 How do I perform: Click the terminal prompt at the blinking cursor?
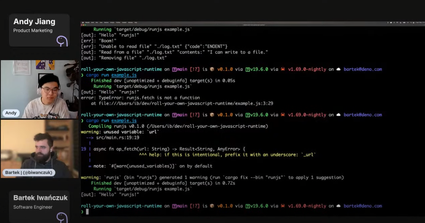pyautogui.click(x=87, y=212)
